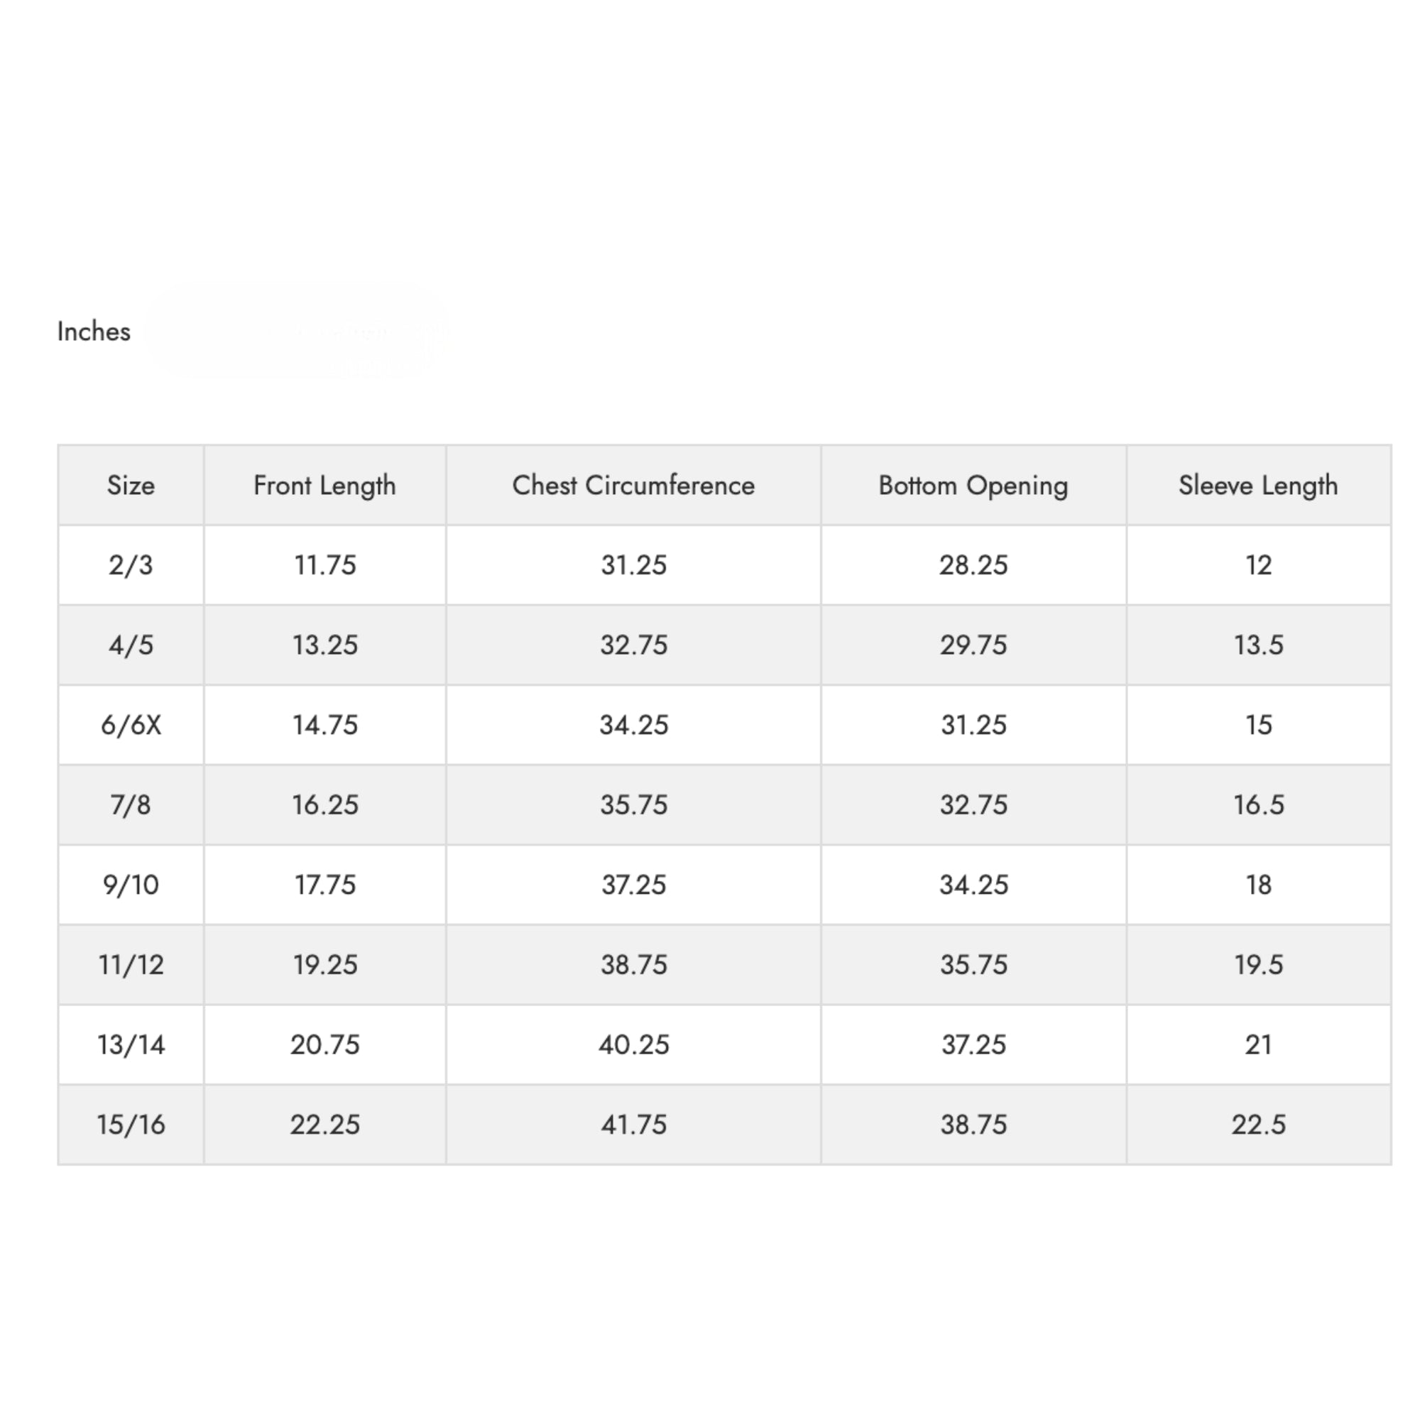Click the Chest Circumference column header

tap(633, 485)
